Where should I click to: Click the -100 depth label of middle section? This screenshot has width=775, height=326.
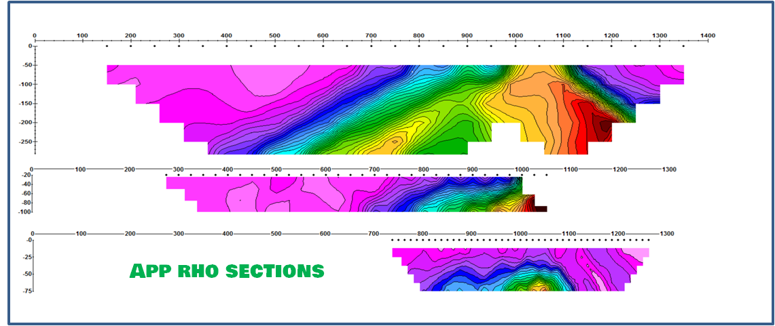23,212
